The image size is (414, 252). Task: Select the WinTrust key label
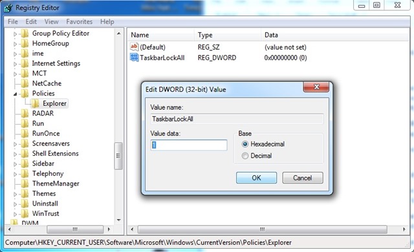(46, 214)
